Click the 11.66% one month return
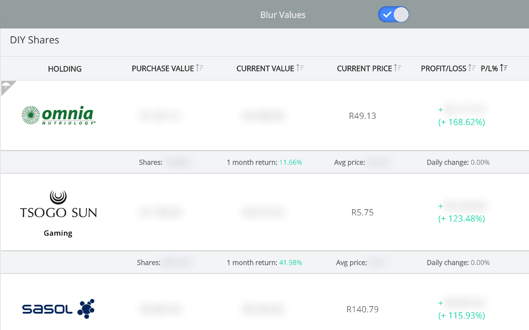 click(x=291, y=163)
